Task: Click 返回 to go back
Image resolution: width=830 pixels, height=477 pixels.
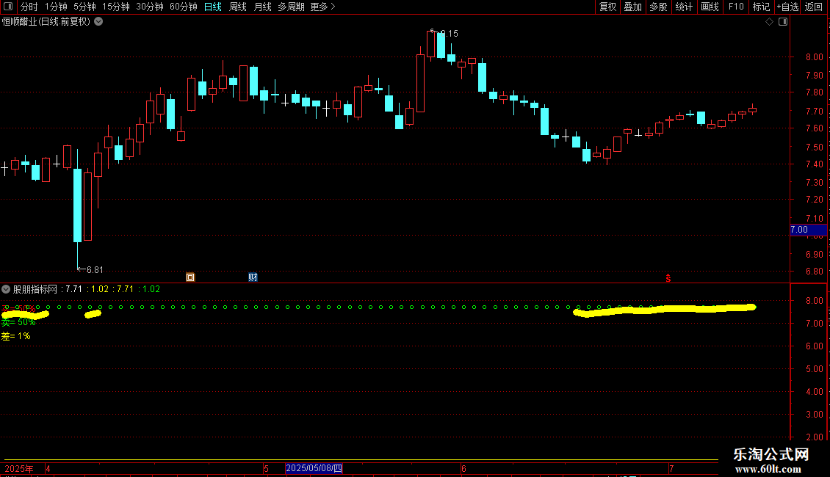Action: 814,7
